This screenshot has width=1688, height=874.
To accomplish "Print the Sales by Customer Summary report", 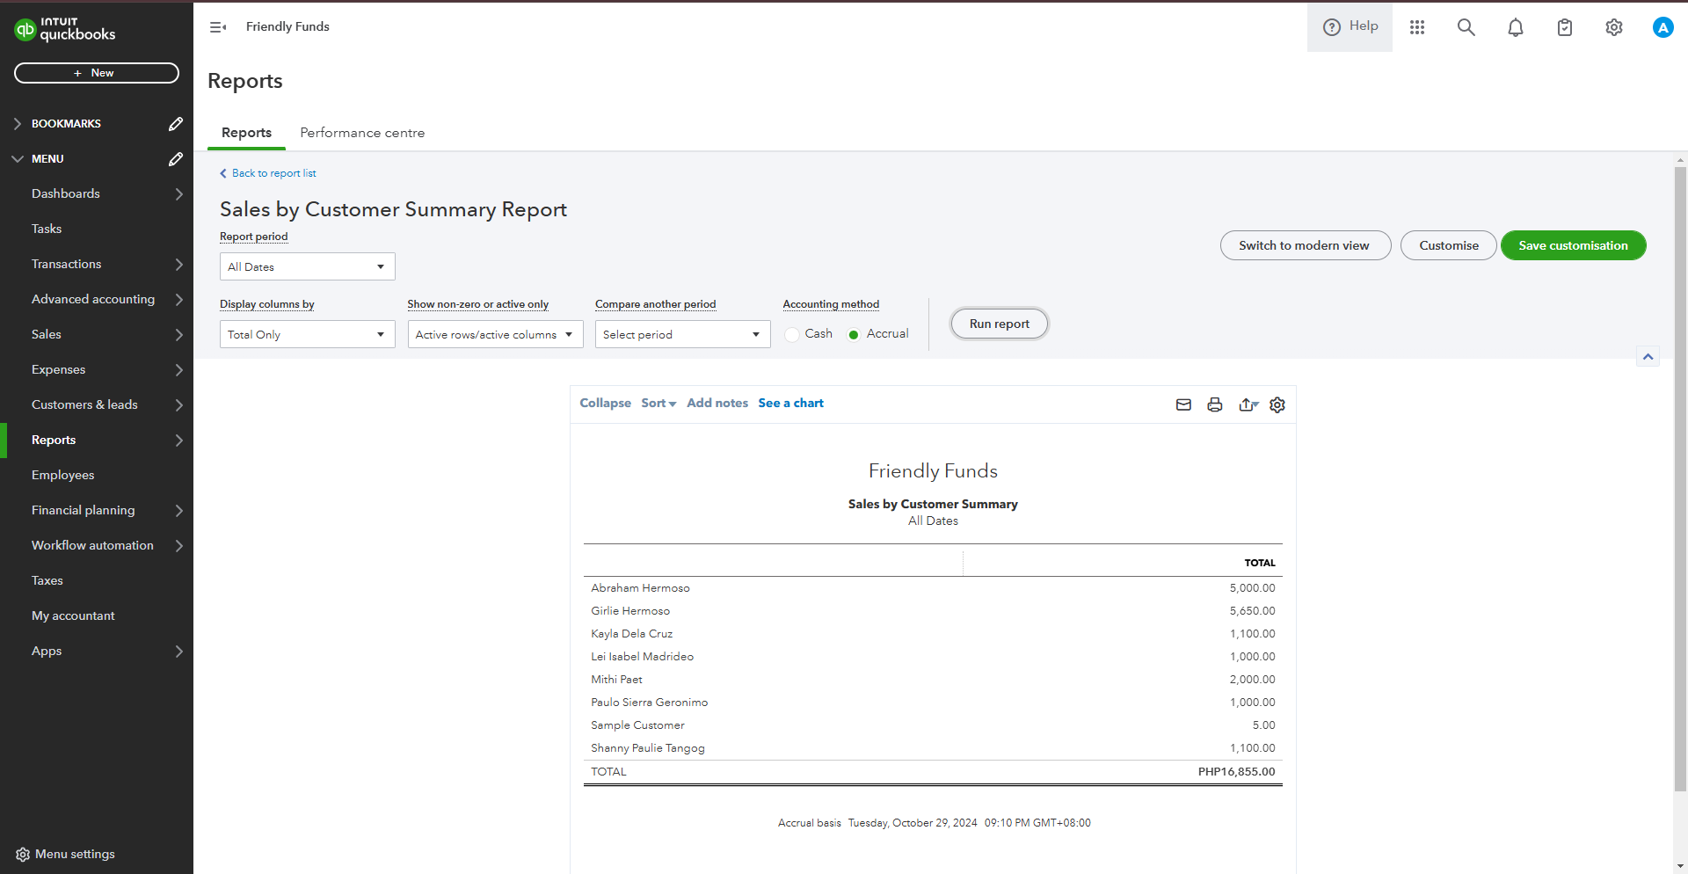I will tap(1214, 404).
